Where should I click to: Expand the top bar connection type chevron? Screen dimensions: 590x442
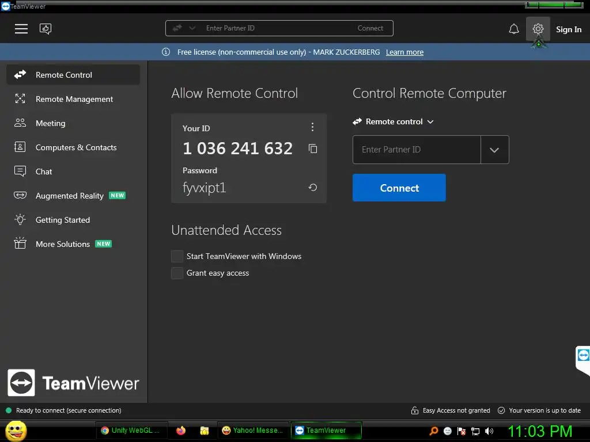tap(192, 28)
